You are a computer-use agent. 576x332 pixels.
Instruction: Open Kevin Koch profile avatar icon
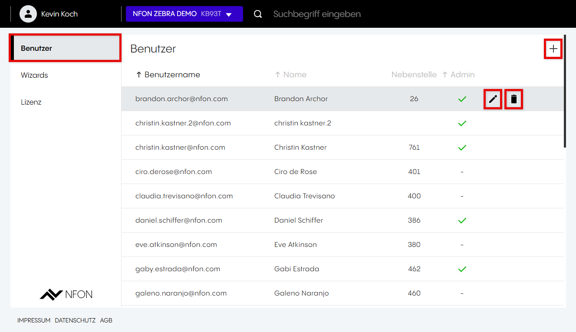[28, 14]
